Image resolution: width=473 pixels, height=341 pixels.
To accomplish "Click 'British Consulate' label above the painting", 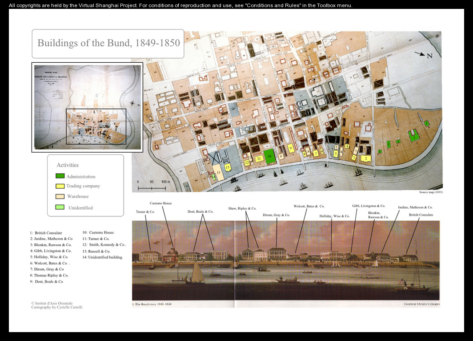I will (x=421, y=215).
